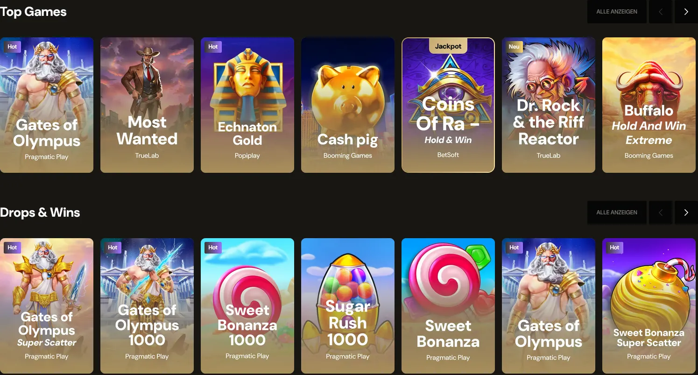Click the Jackpot badge on Coins Of Ra
Image resolution: width=698 pixels, height=375 pixels.
click(448, 46)
